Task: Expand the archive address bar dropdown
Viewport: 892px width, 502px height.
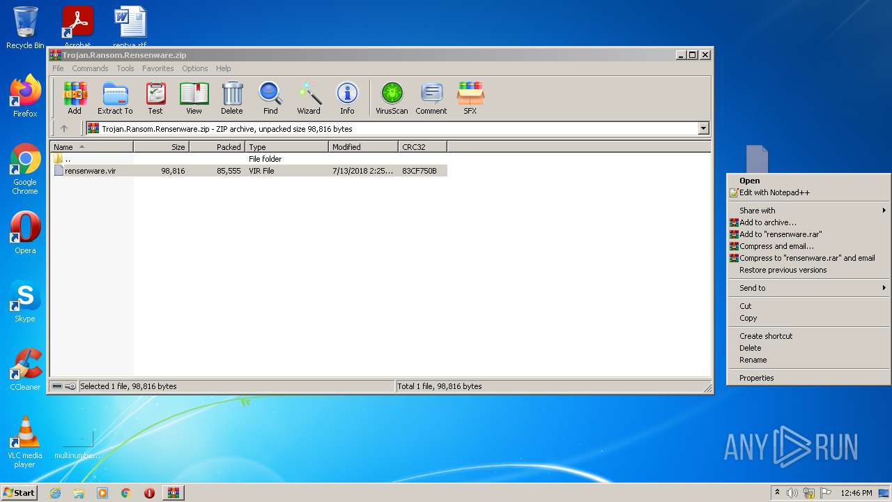Action: click(703, 128)
